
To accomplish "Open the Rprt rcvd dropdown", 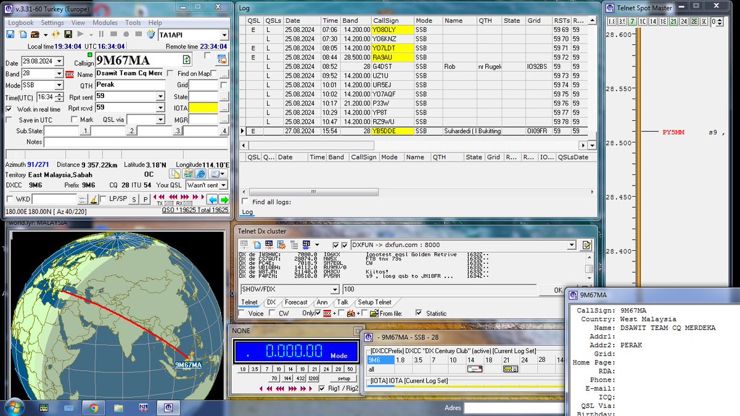I will pyautogui.click(x=160, y=108).
